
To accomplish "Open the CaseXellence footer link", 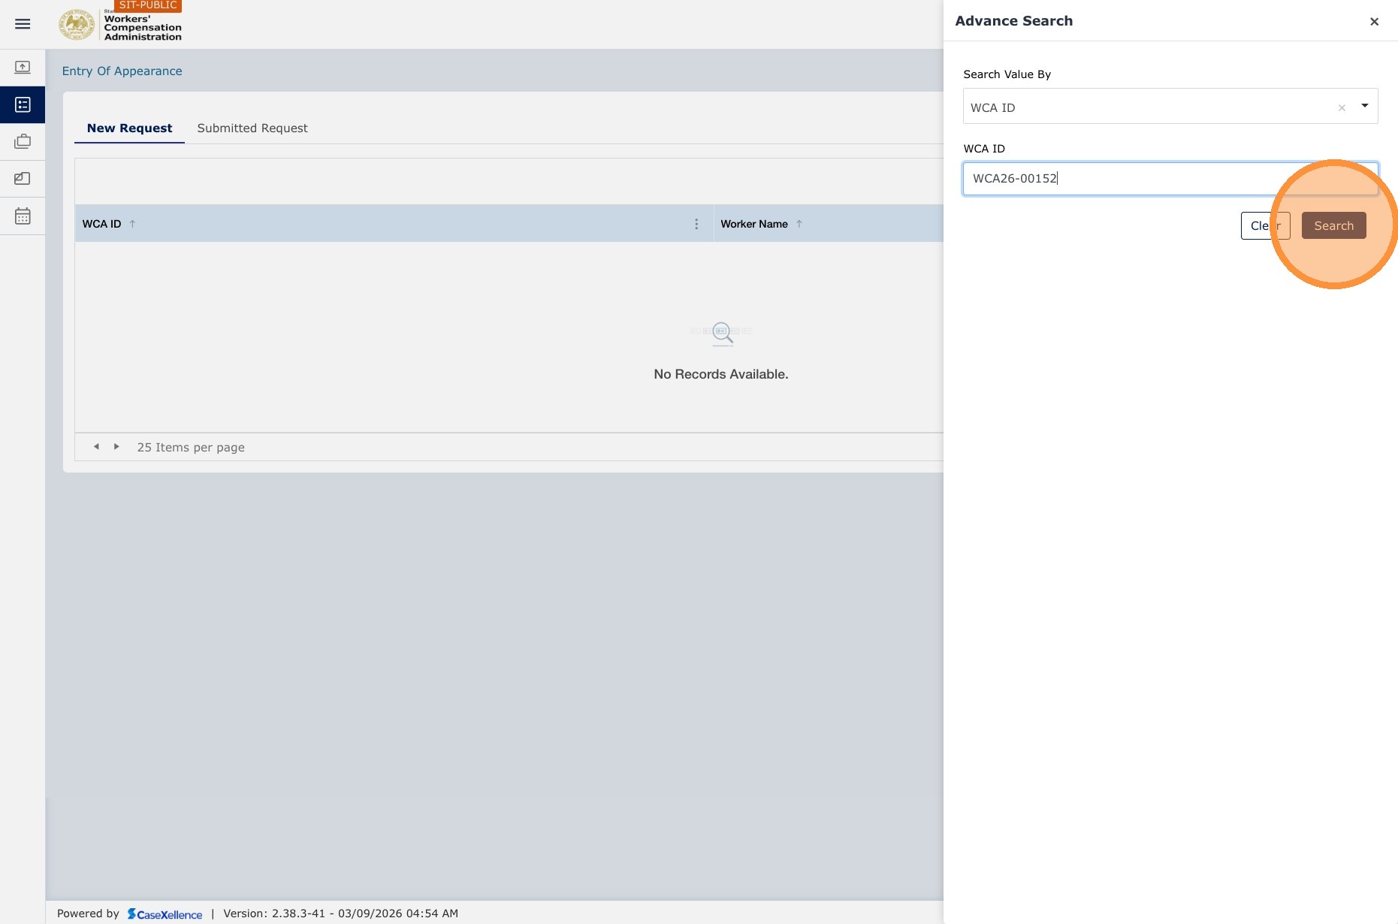I will pos(165,913).
